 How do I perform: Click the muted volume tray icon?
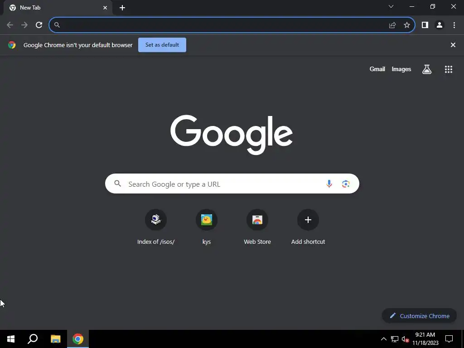pos(405,339)
